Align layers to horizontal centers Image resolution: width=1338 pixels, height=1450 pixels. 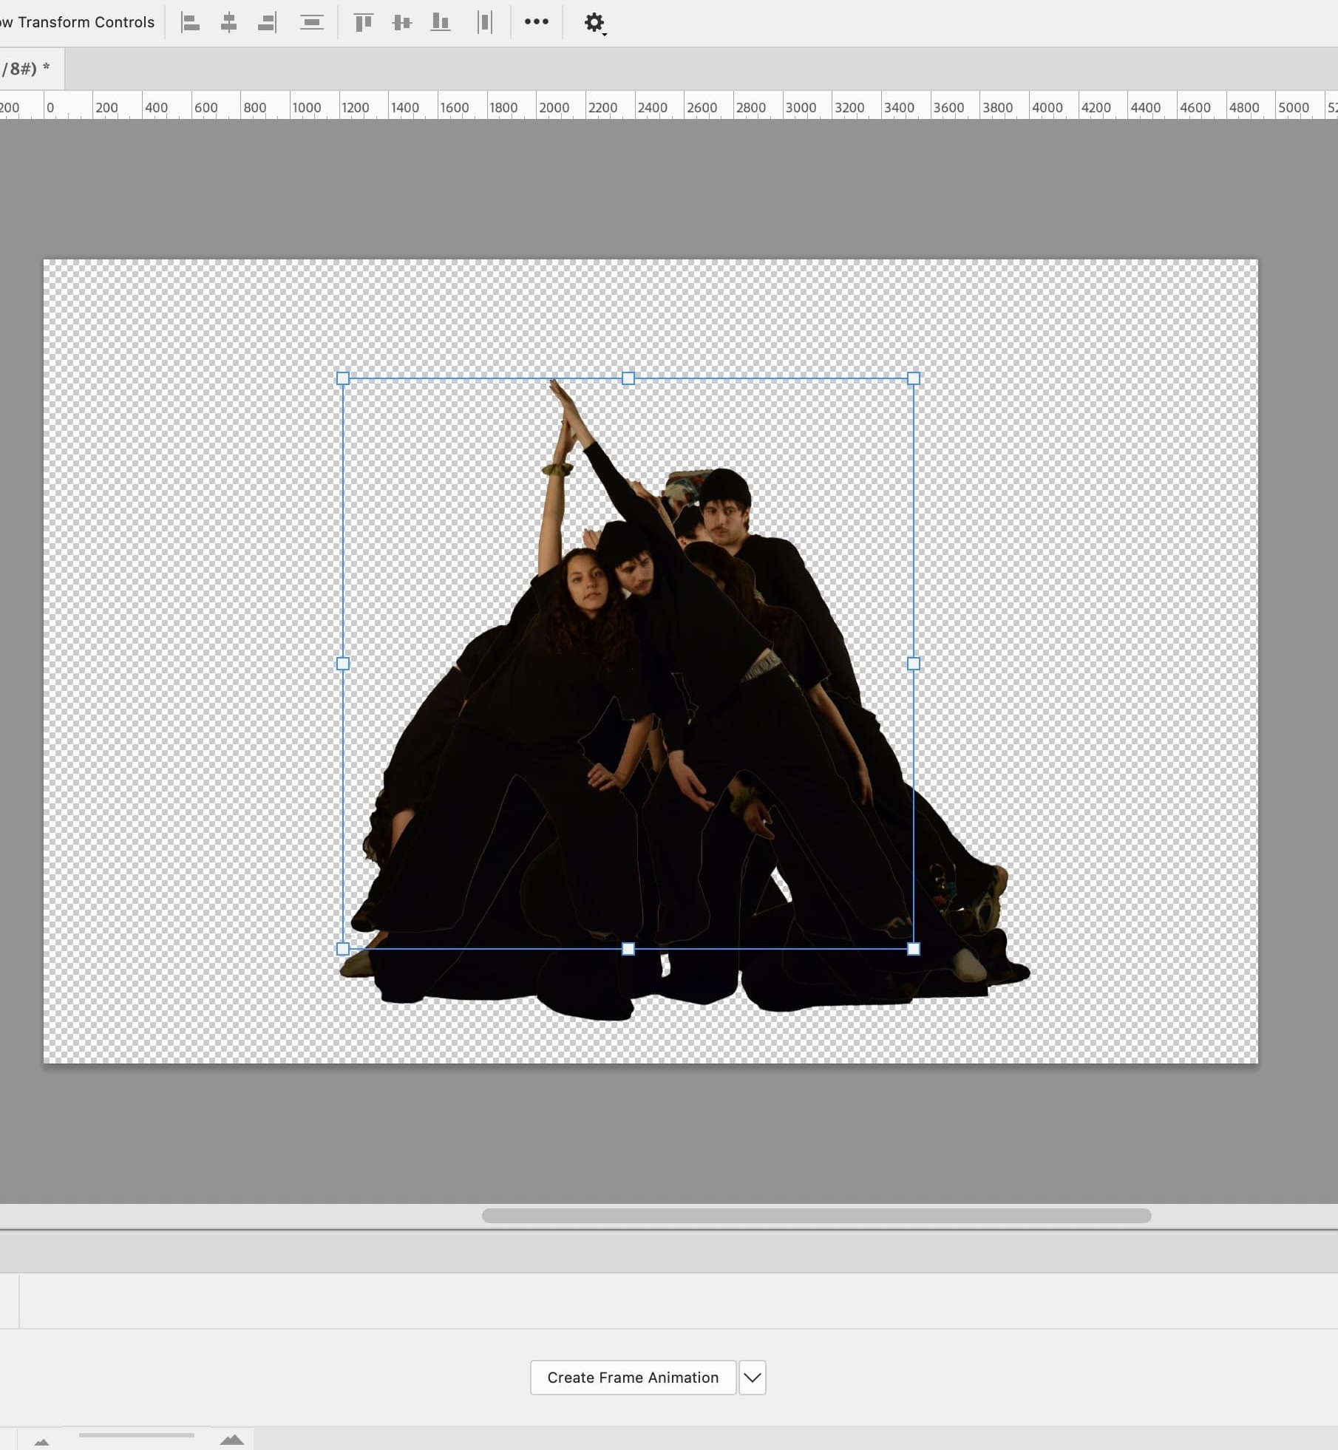tap(229, 23)
